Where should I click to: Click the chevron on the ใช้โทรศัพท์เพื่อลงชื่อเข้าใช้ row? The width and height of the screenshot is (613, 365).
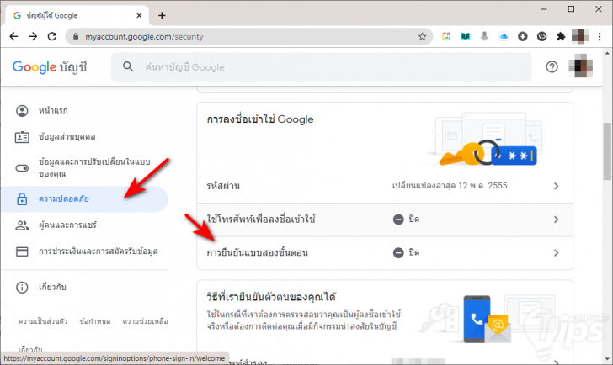tap(556, 220)
